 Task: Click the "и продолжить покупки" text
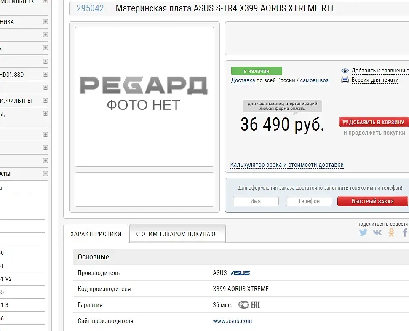374,133
